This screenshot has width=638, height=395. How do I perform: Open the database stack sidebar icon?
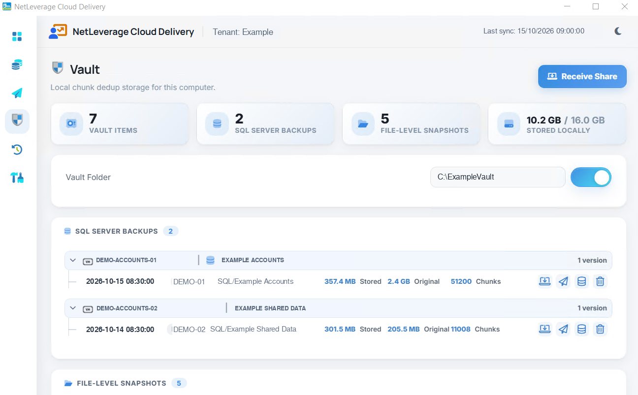[17, 64]
